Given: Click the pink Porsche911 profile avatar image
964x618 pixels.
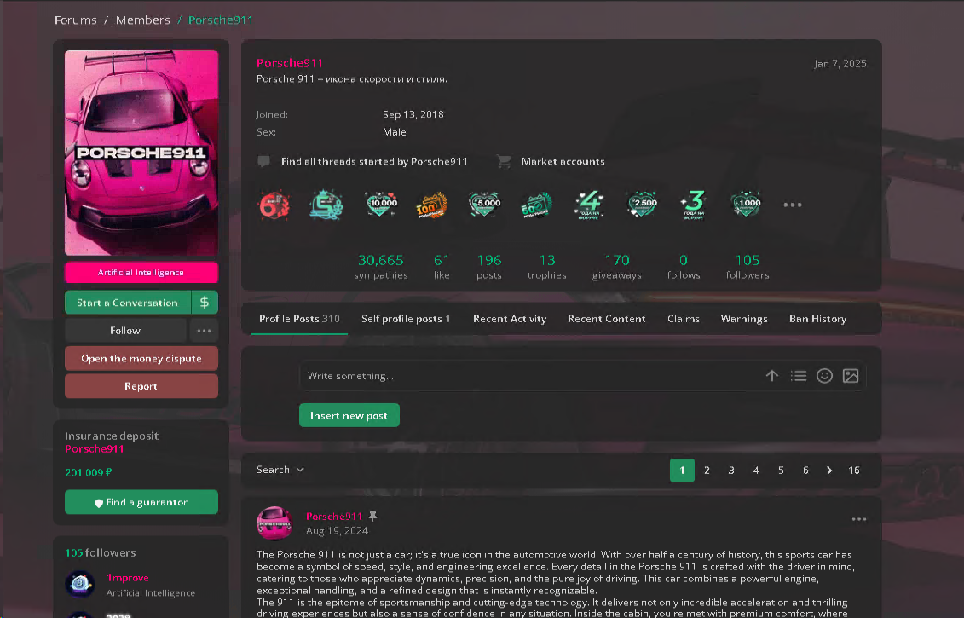Looking at the screenshot, I should click(x=141, y=153).
